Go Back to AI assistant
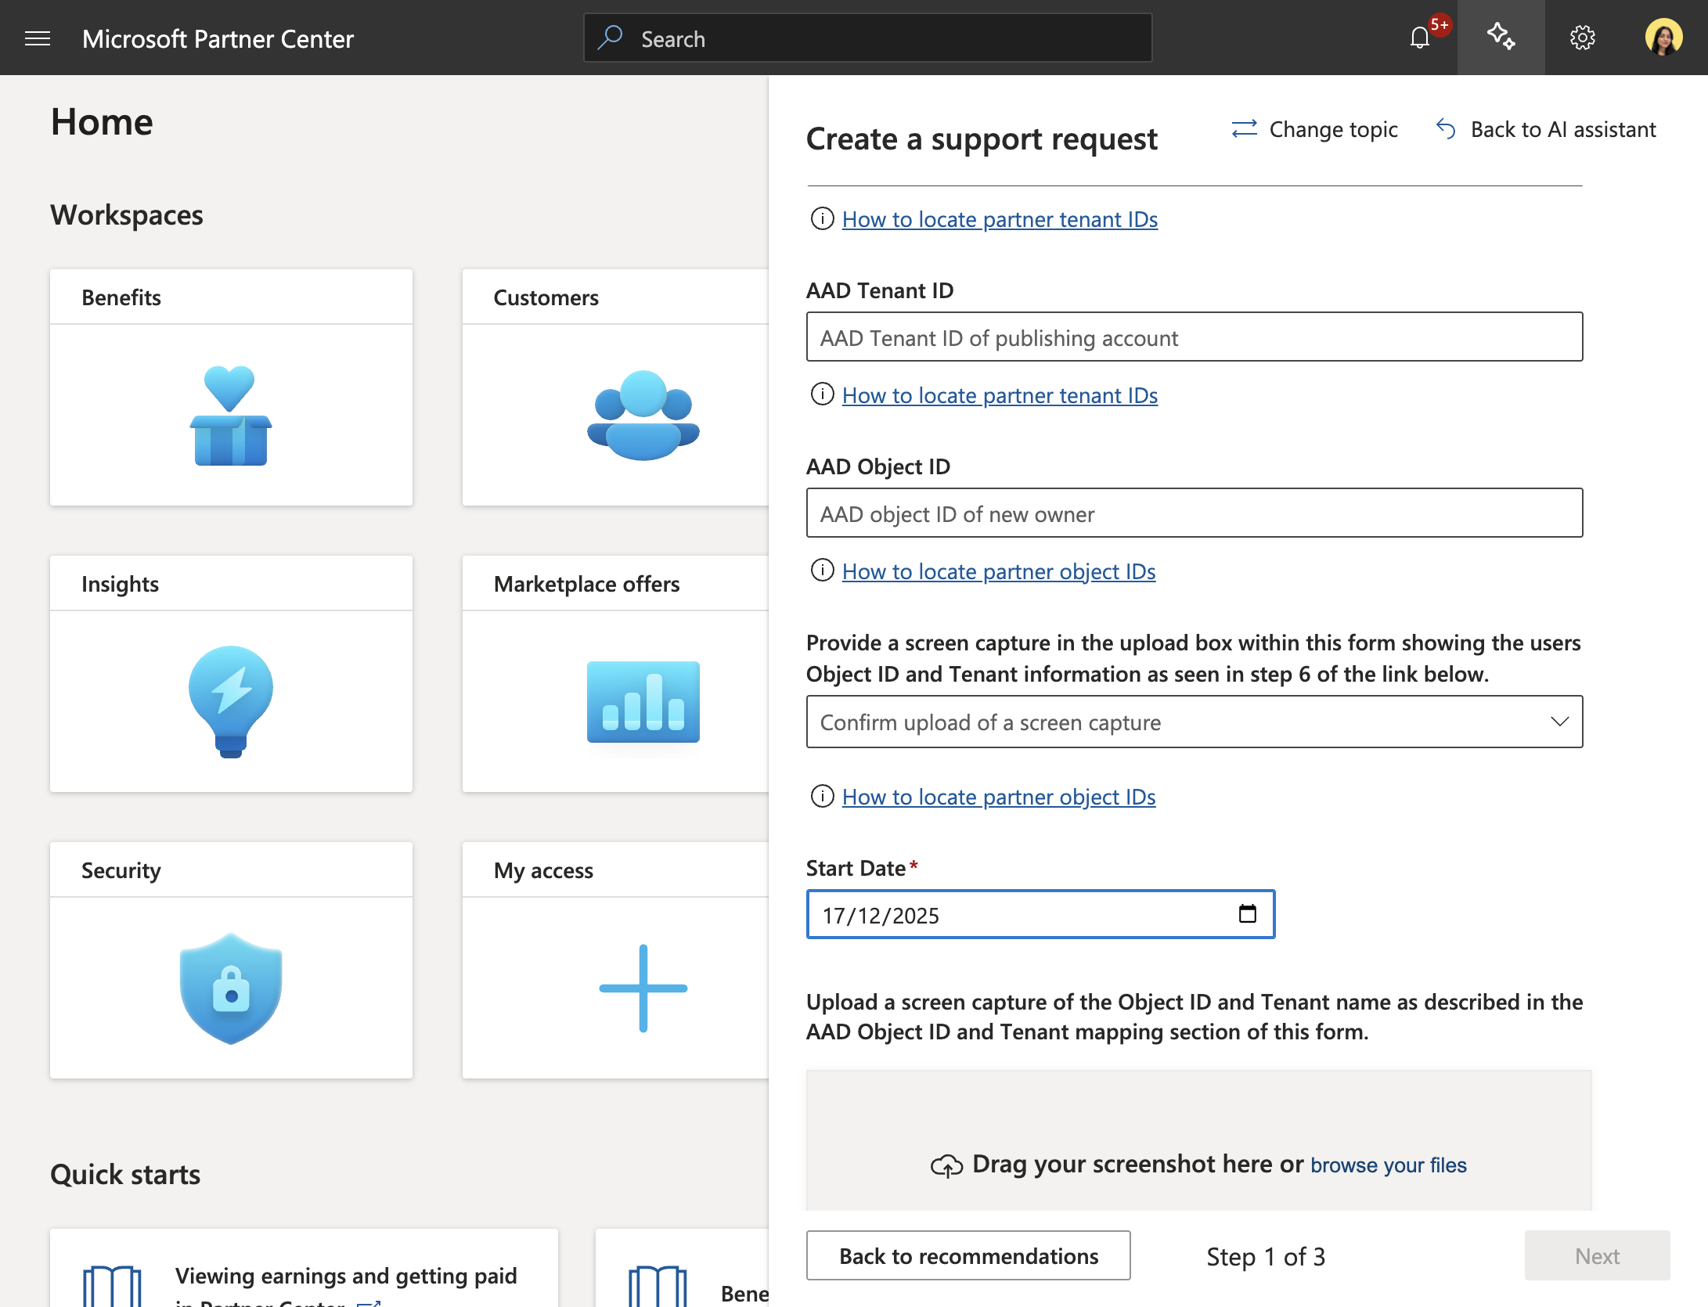The height and width of the screenshot is (1307, 1708). (x=1546, y=129)
